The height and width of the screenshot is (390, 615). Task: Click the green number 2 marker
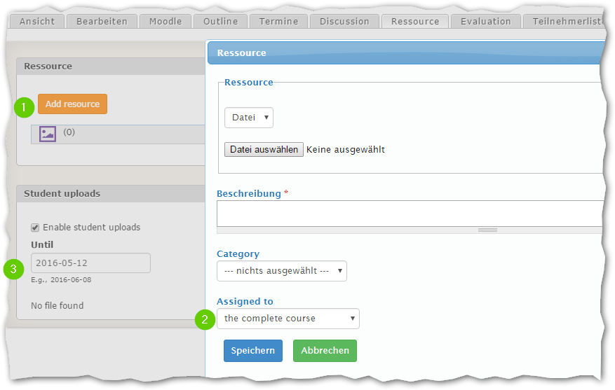click(205, 319)
